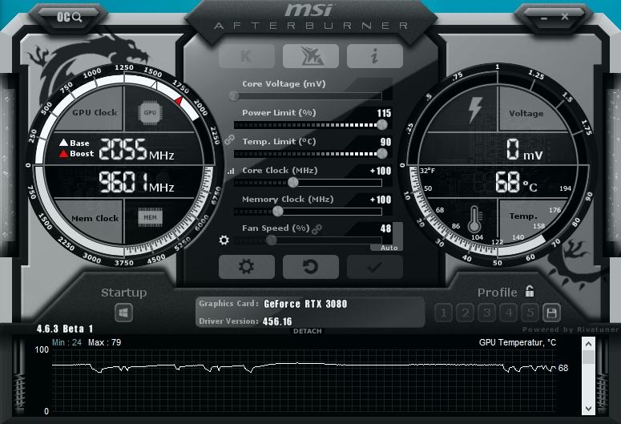This screenshot has width=621, height=424.
Task: Click the graph scrollbar thumb
Action: [588, 357]
